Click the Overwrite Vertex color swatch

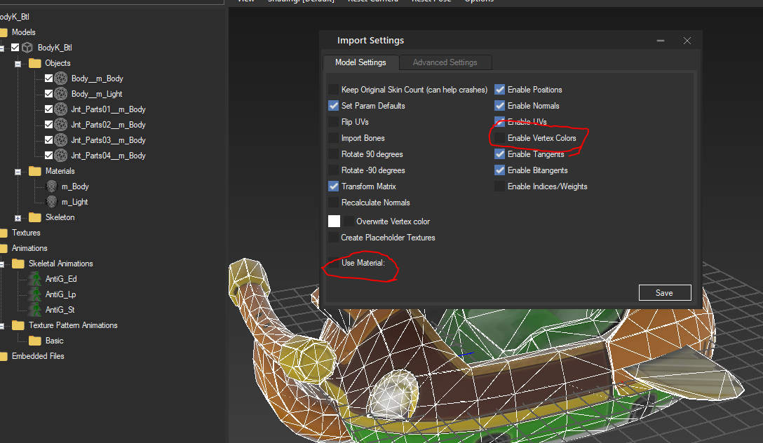(x=334, y=220)
